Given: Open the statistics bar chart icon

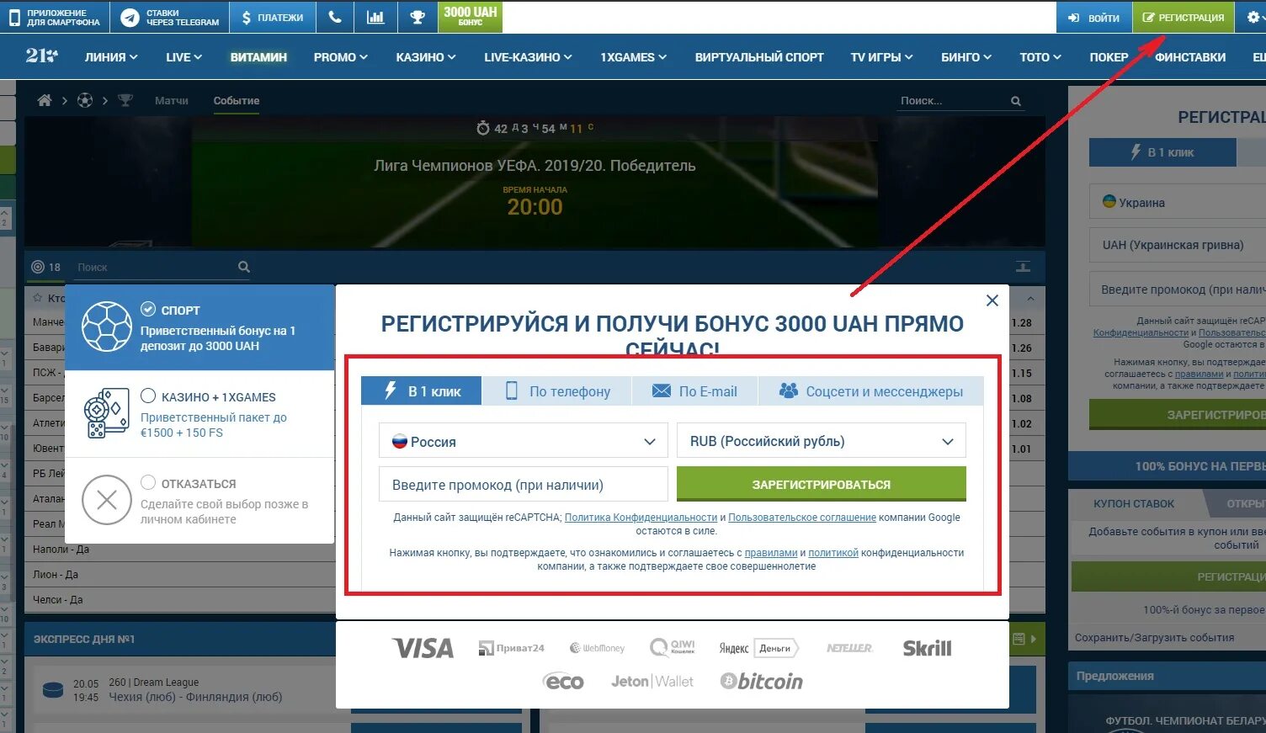Looking at the screenshot, I should click(x=375, y=17).
